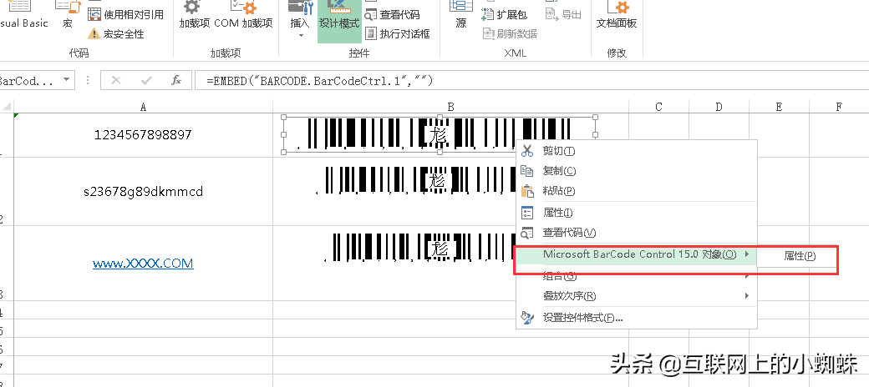The height and width of the screenshot is (387, 869).
Task: Toggle 使用相对引用 relative references
Action: click(x=126, y=14)
